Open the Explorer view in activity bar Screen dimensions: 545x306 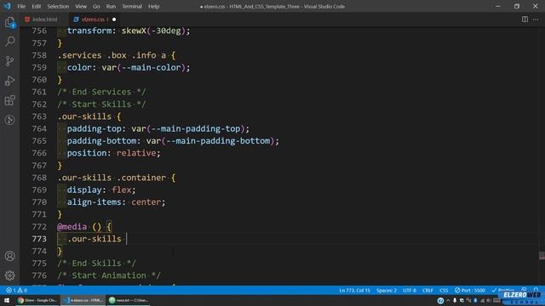[9, 22]
